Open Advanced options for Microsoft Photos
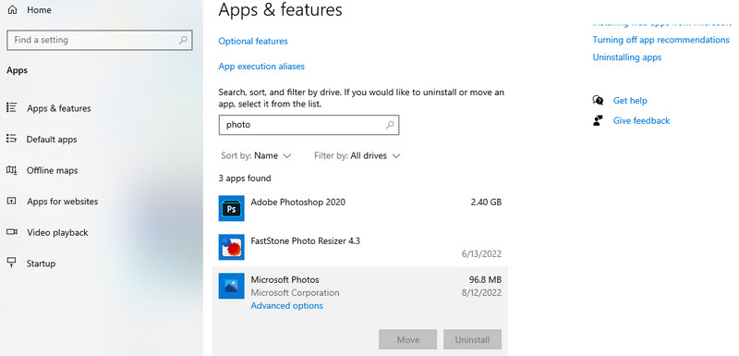 coord(287,305)
